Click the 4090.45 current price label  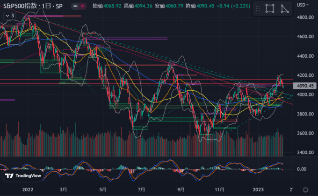coord(304,86)
